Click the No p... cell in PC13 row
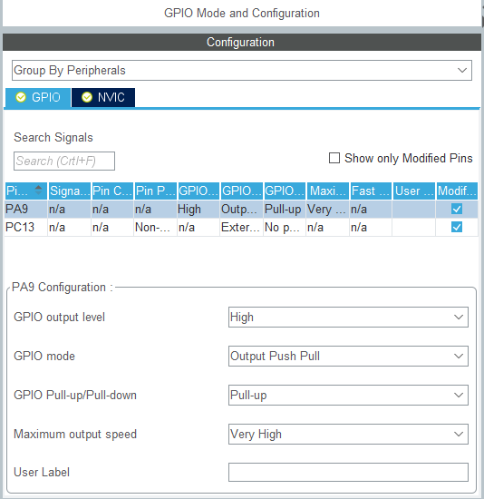Viewport: 484px width, 499px height. click(x=285, y=227)
